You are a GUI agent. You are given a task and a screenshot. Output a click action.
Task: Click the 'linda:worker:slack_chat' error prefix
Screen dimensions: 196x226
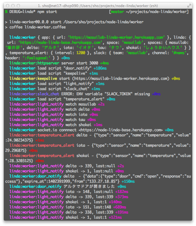[x=34, y=94]
